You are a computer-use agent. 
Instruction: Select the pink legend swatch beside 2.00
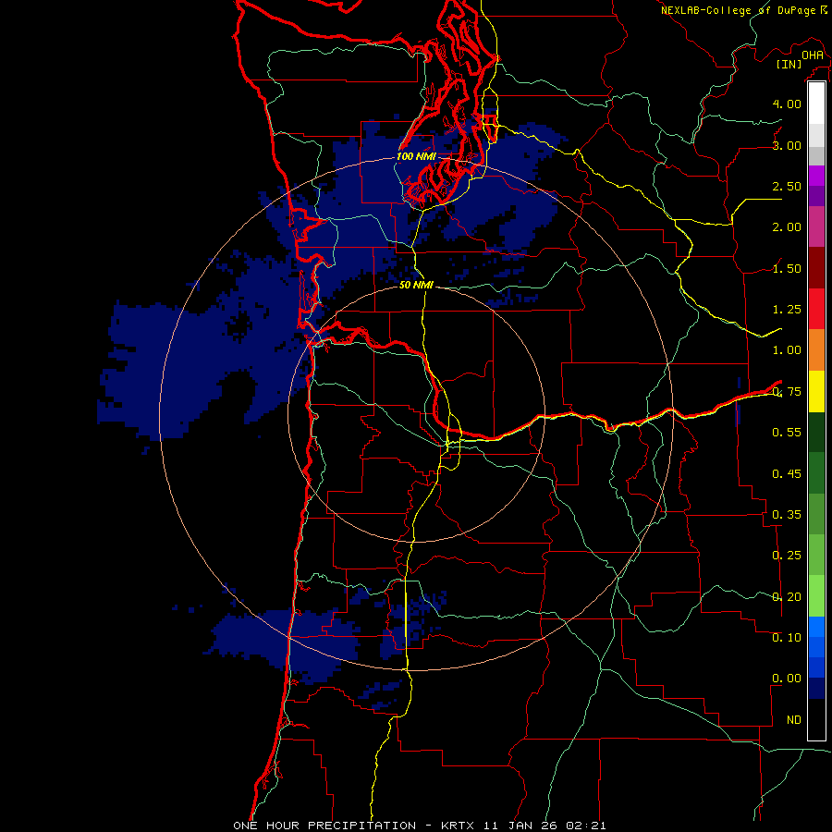coord(816,227)
